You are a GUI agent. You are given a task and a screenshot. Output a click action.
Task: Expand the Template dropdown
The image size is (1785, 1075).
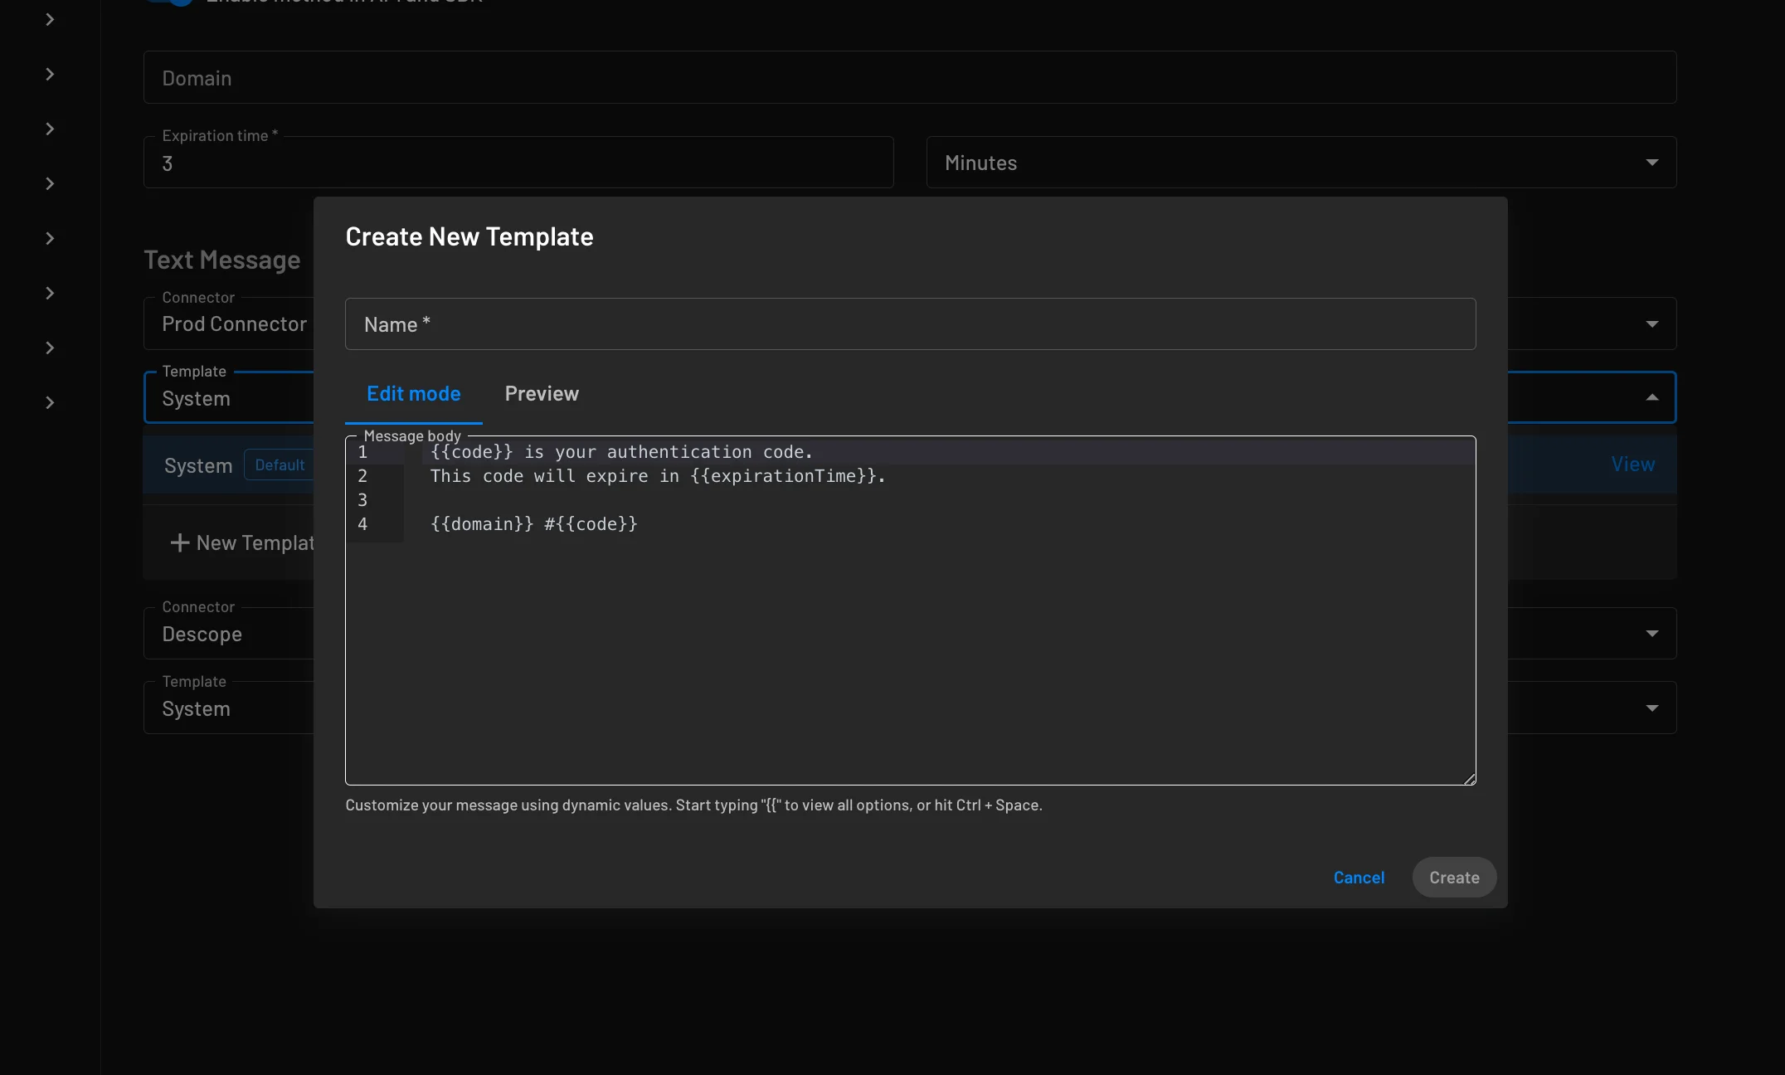pyautogui.click(x=1652, y=396)
